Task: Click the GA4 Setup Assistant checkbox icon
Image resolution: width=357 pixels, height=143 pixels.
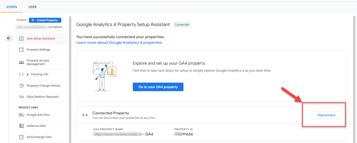Action: point(21,38)
